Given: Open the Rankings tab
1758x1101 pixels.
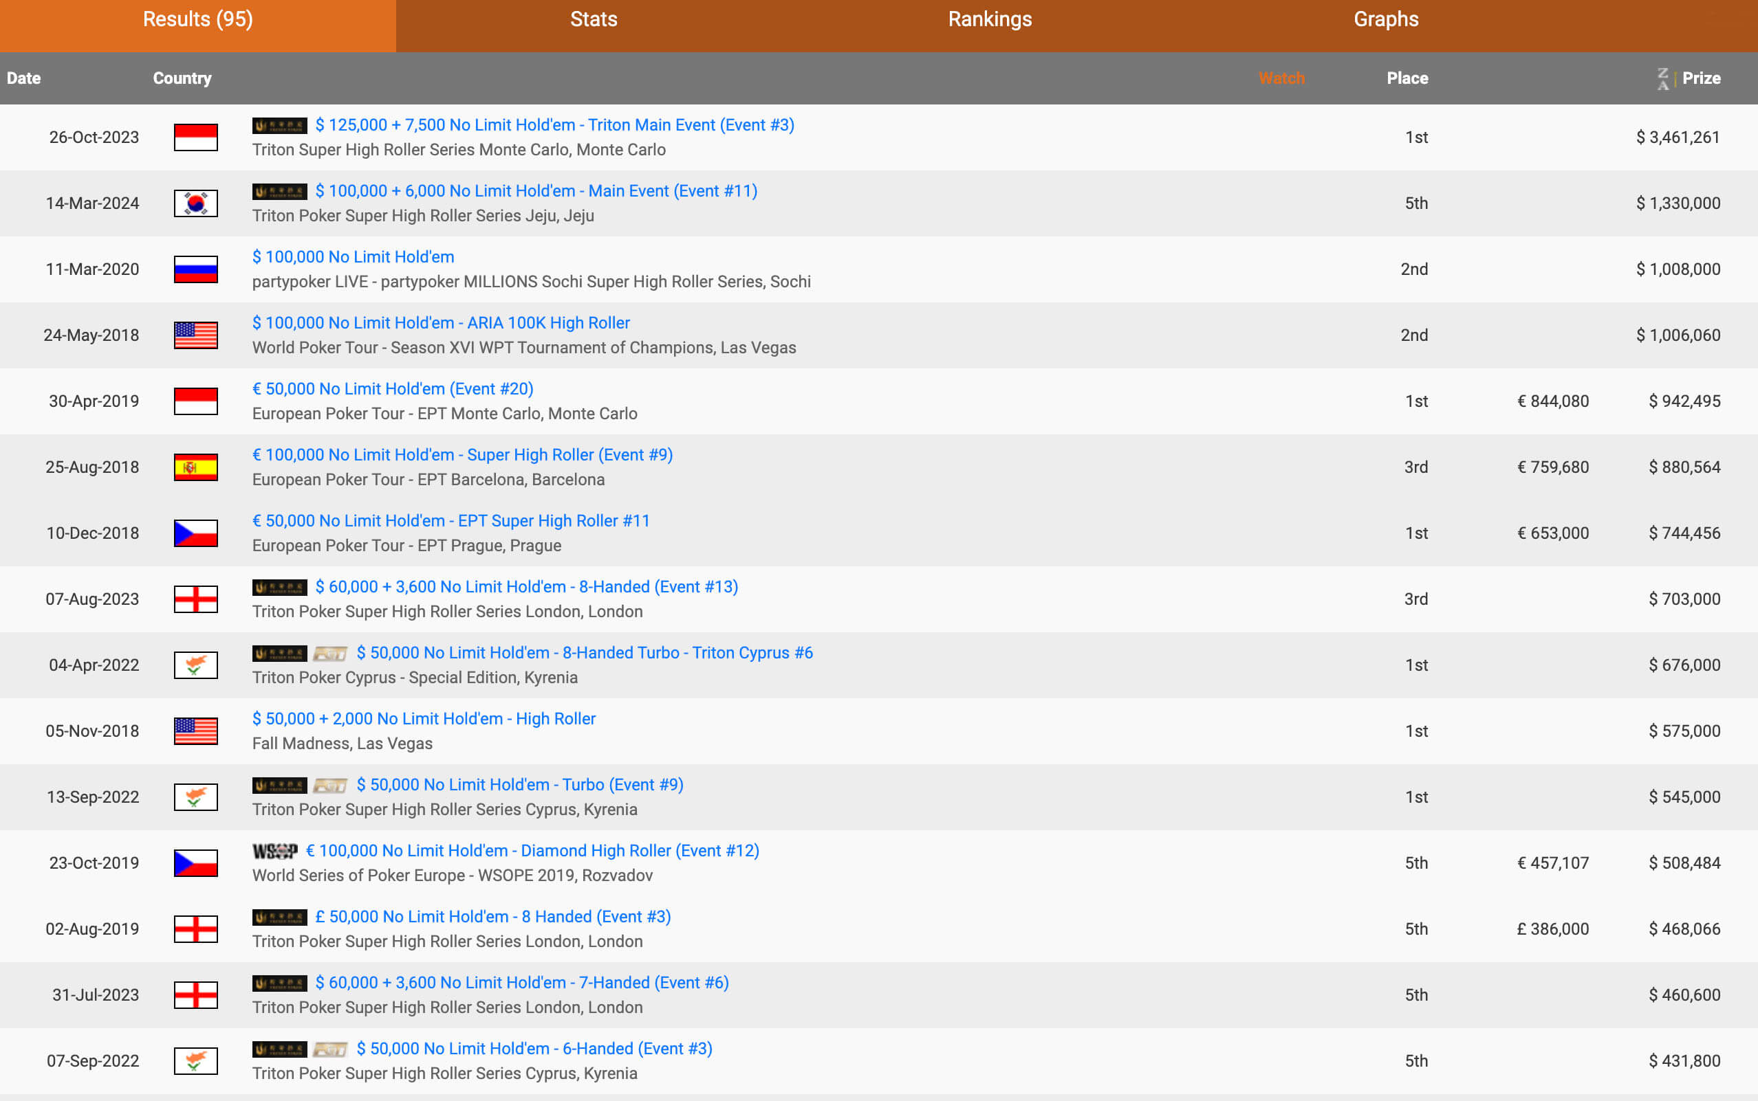Looking at the screenshot, I should pos(989,20).
